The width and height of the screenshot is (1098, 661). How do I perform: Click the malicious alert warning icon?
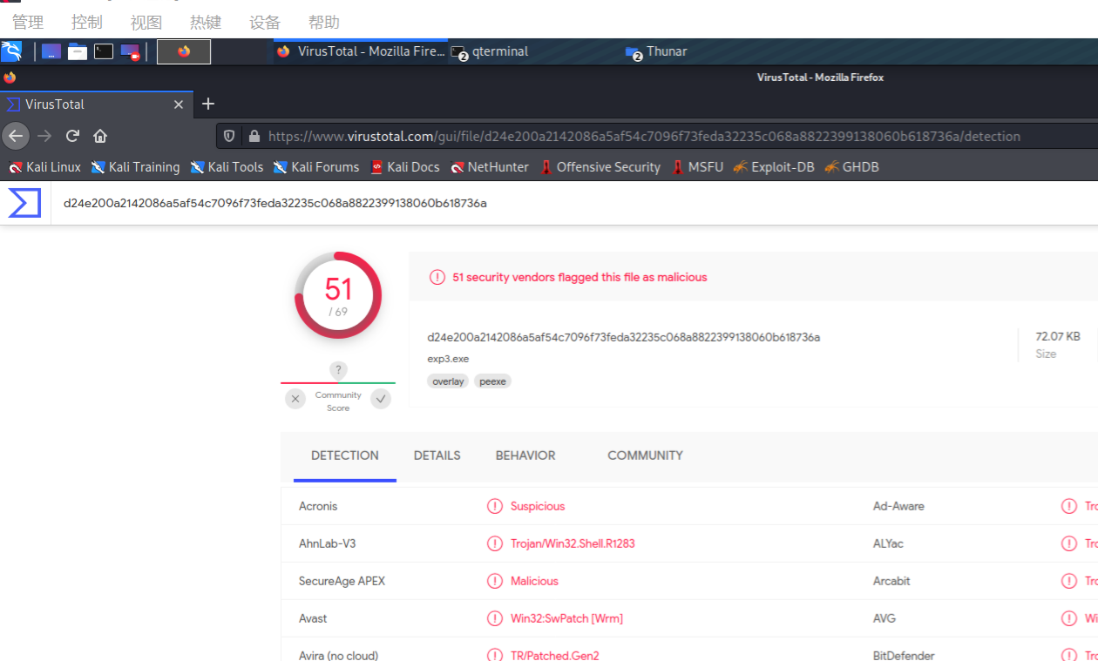pos(437,277)
